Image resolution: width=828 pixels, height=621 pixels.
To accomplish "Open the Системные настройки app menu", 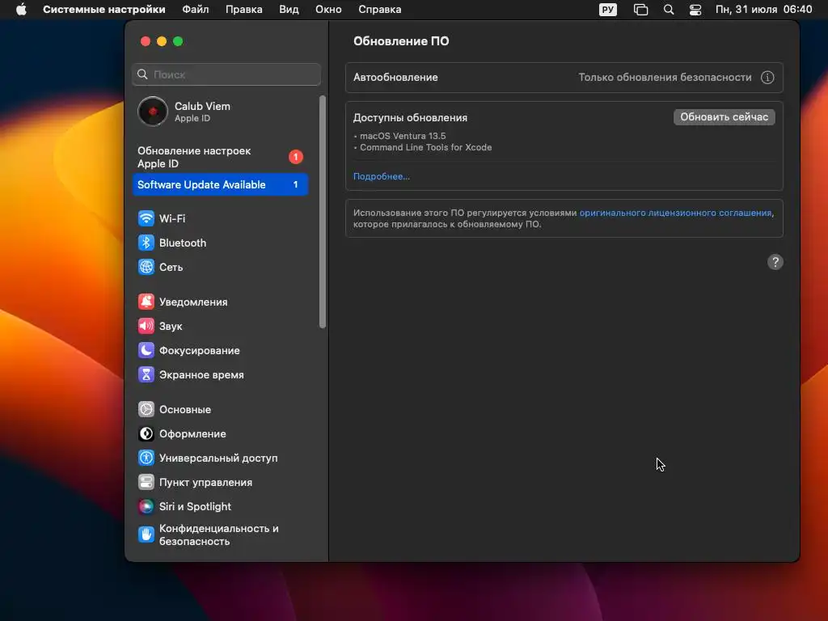I will coord(104,10).
